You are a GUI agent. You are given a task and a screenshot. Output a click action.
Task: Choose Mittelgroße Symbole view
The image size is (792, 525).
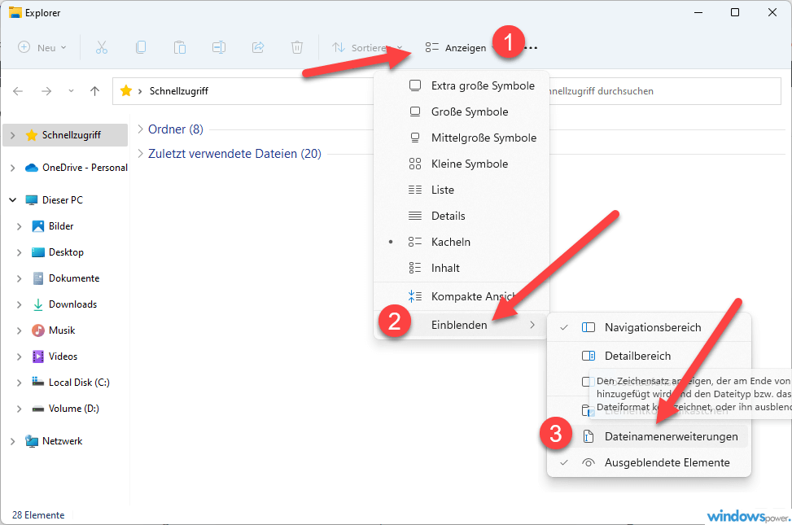462,138
